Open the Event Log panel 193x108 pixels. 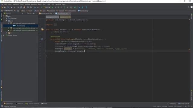[x=172, y=103]
